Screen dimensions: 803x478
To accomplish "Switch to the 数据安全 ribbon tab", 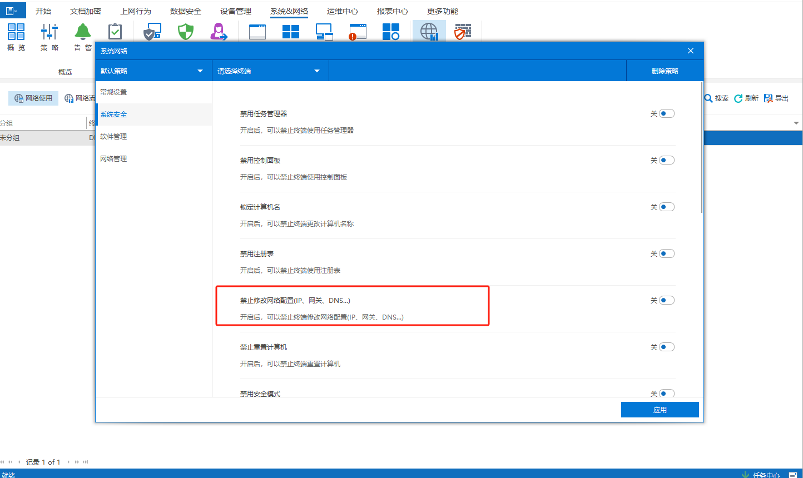I will 186,11.
